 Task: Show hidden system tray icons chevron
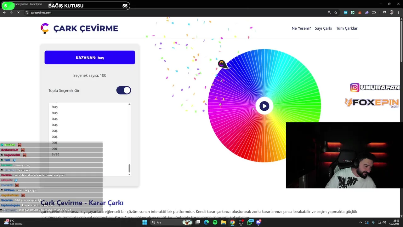(360, 222)
